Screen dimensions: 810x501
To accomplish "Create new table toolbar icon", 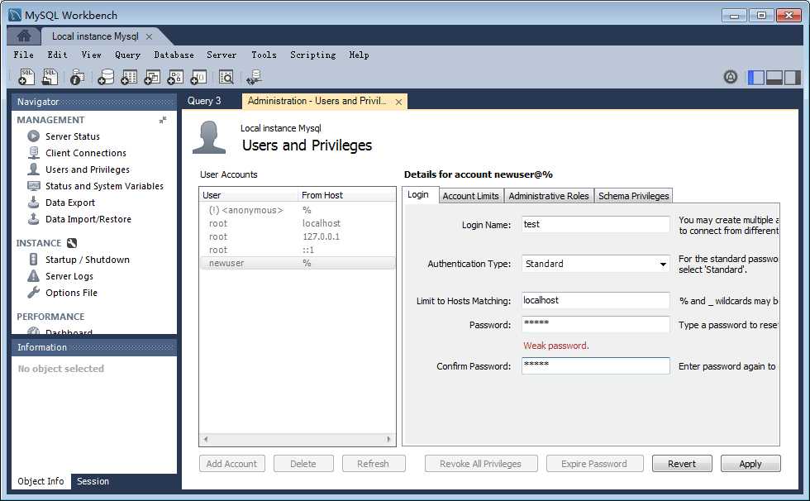I will (x=129, y=77).
